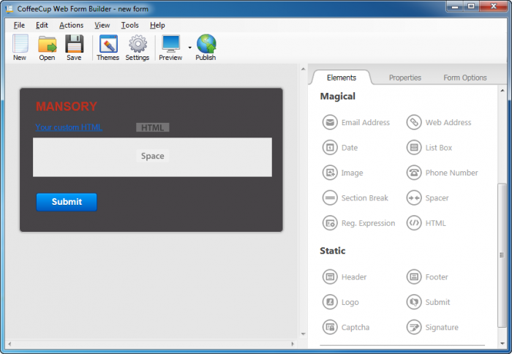
Task: Add an Email Address element
Action: tap(357, 123)
